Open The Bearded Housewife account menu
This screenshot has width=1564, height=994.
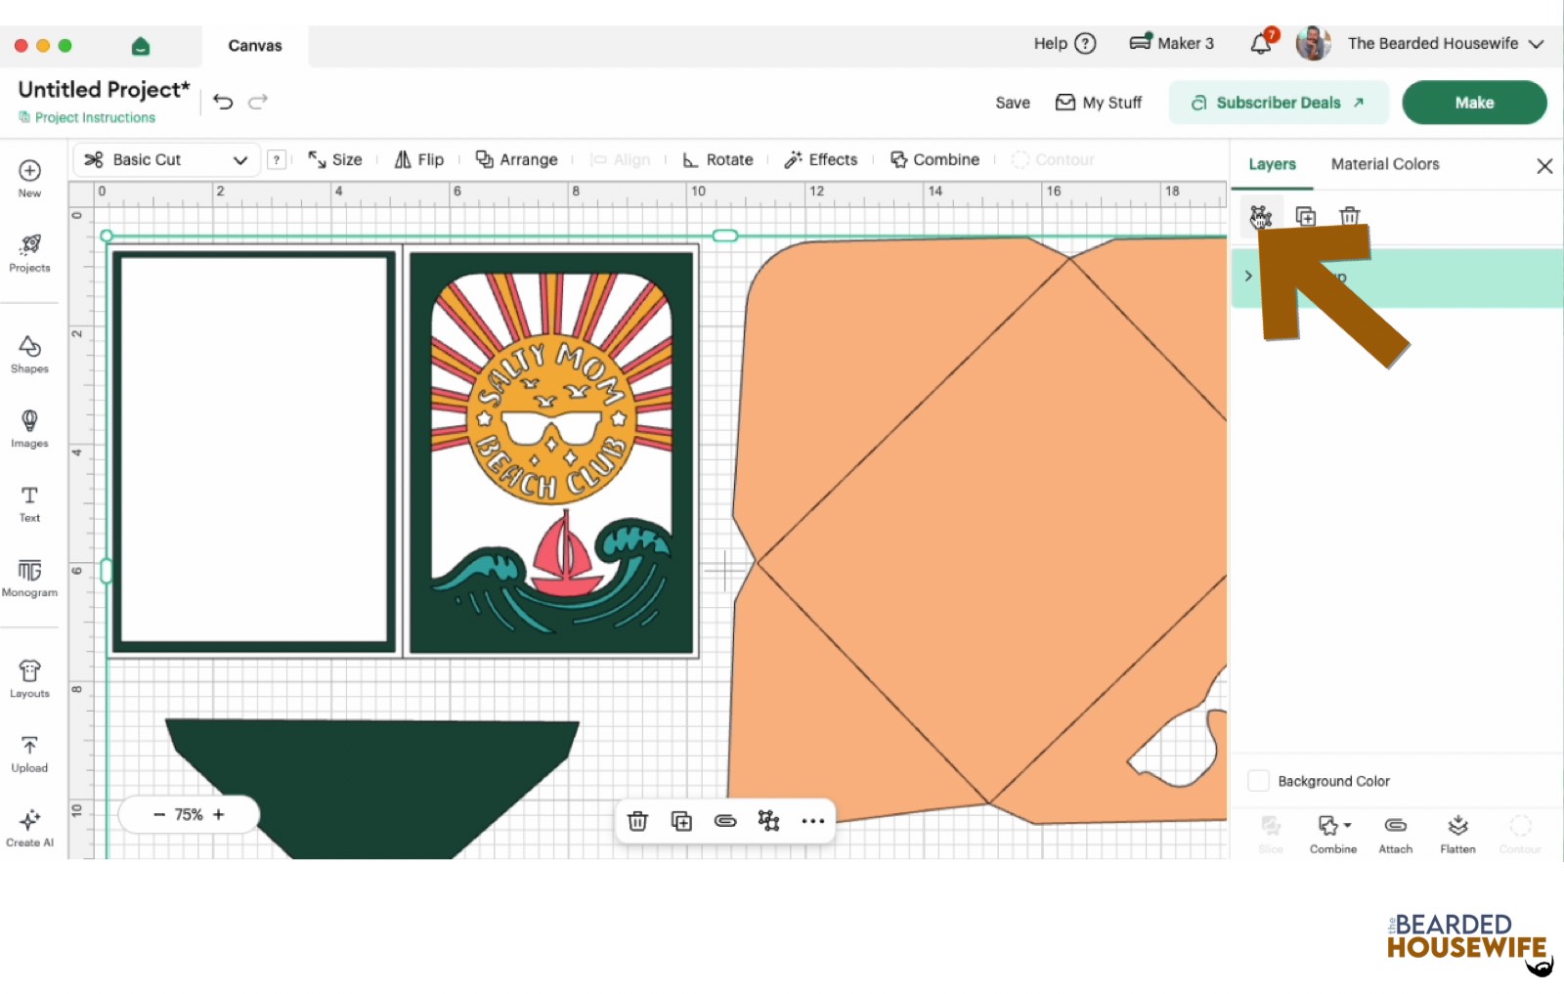[x=1446, y=43]
